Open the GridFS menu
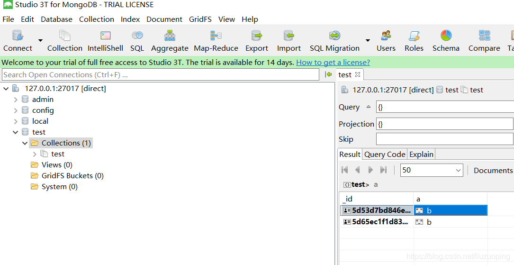514x265 pixels. (x=200, y=19)
